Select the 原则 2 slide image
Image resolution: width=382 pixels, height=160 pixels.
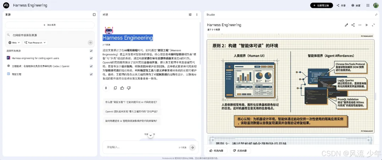click(290, 86)
